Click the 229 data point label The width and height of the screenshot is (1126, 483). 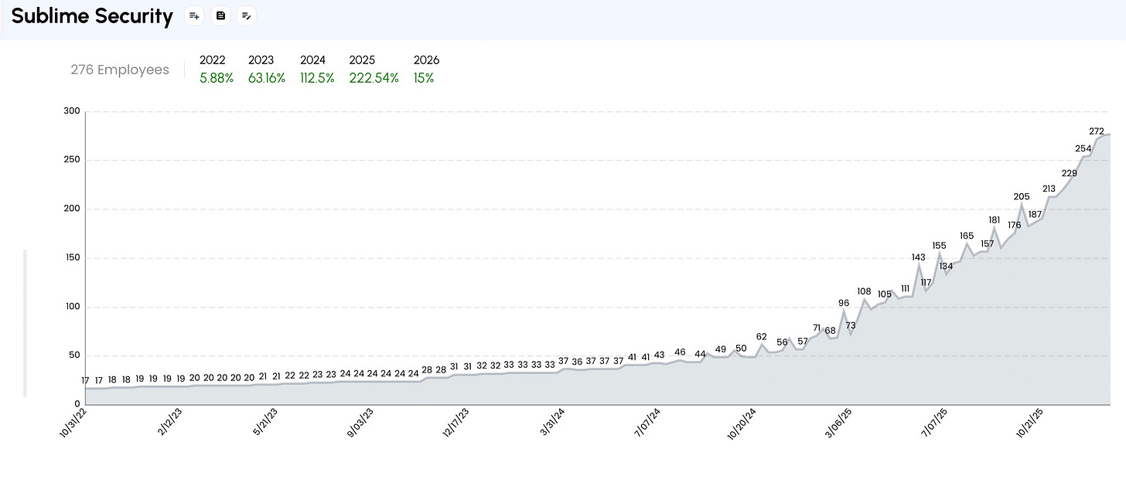[1070, 173]
